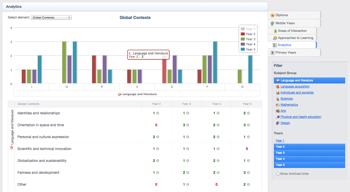Filter by Mathematics subject group
This screenshot has height=192, width=350.
click(289, 105)
